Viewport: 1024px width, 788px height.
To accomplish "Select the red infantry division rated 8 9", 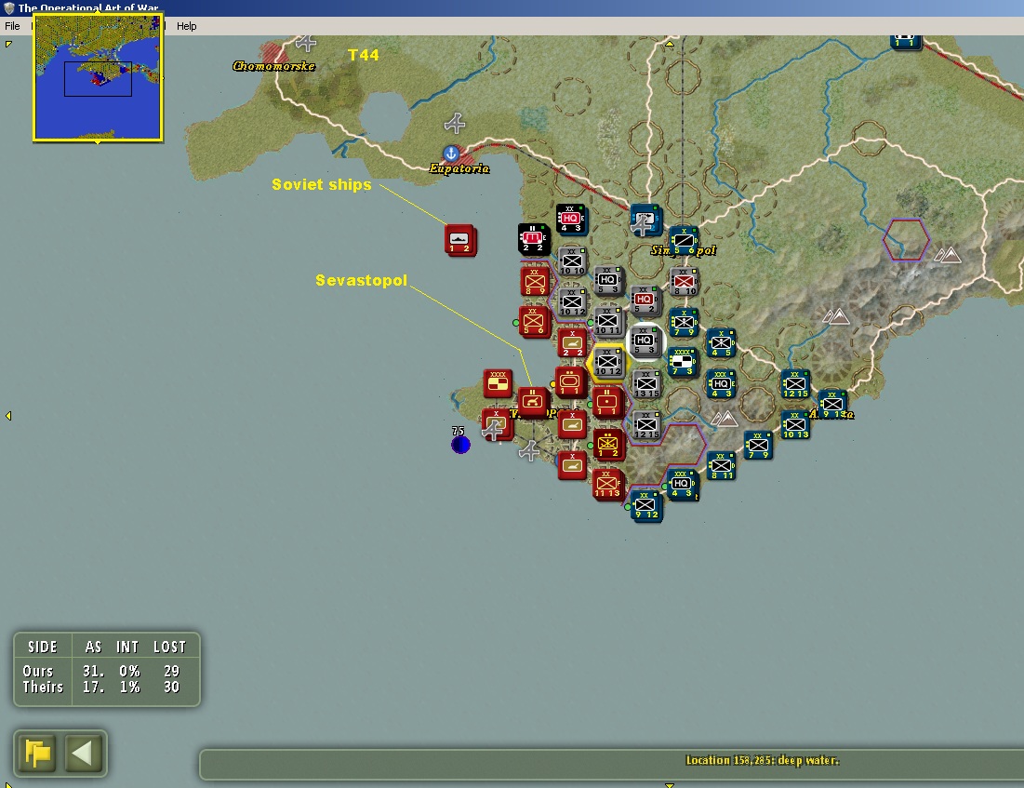I will tap(535, 282).
